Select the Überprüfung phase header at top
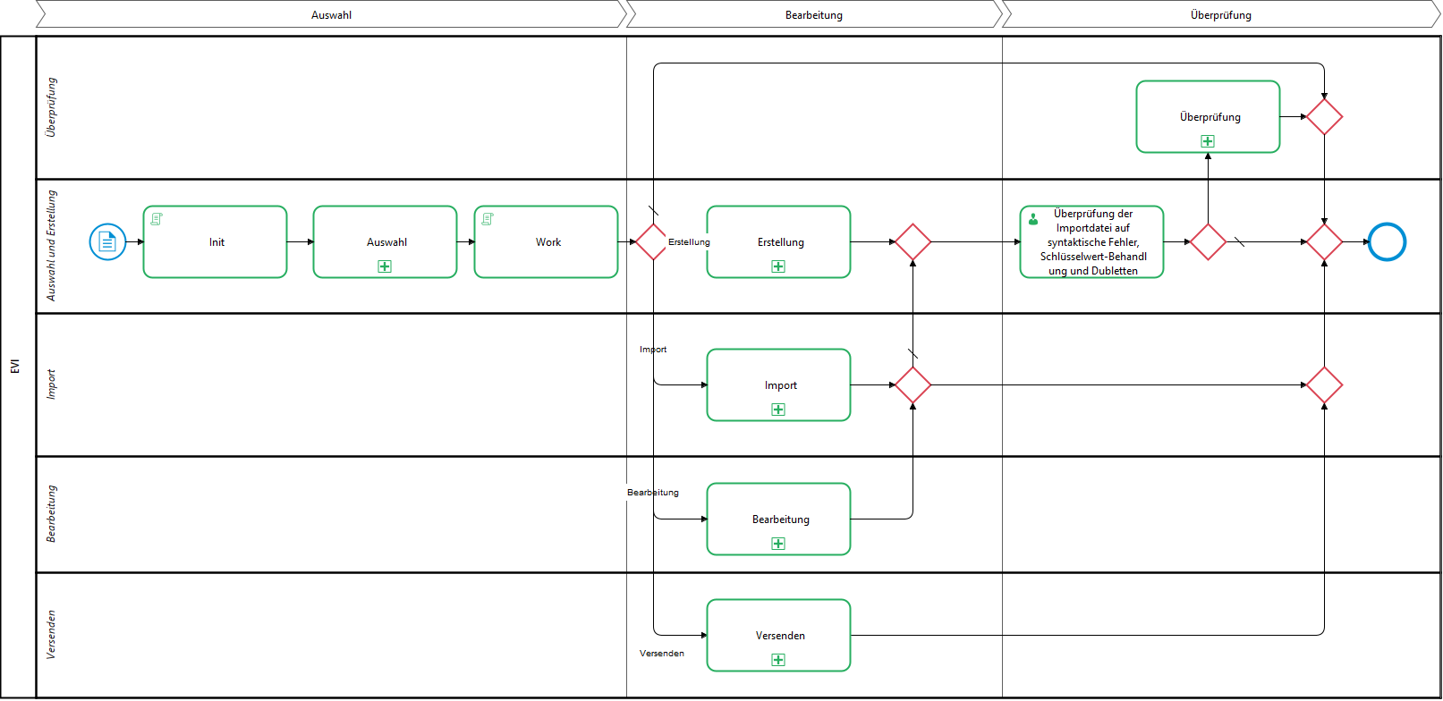1443x701 pixels. click(x=1220, y=14)
